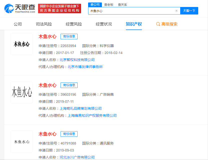Screen dimensions: 208x160
Task: Click the orange magnifier icon beside 高级搜索
Action: (158, 24)
